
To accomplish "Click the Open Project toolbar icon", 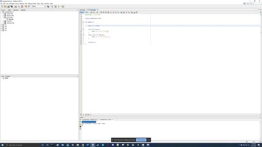I will (x=8, y=7).
